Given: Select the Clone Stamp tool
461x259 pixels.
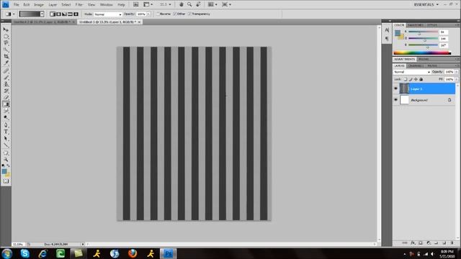Looking at the screenshot, I should 6,84.
